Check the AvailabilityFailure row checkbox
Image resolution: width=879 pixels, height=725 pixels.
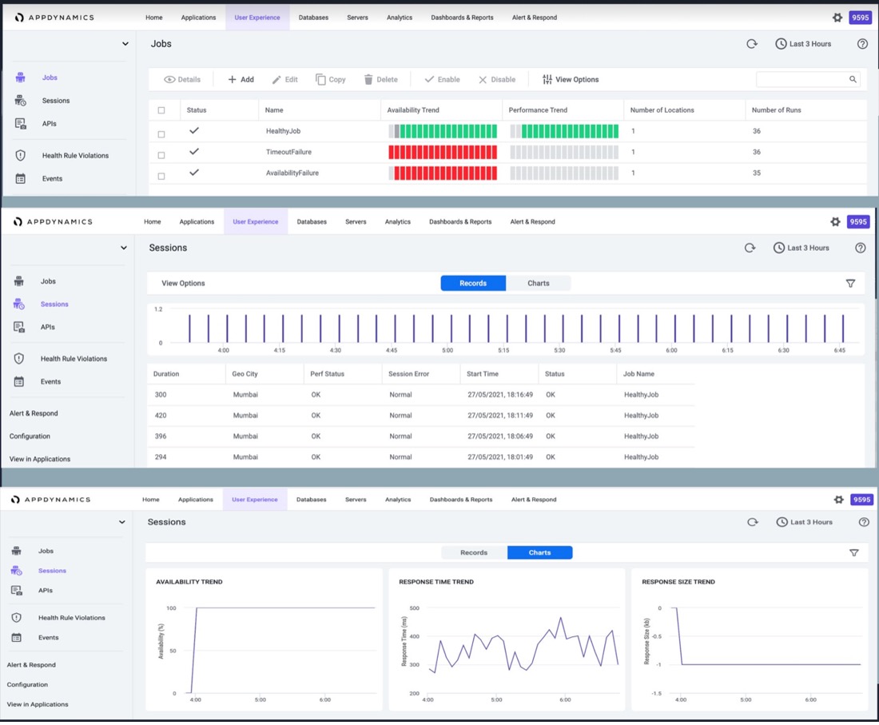[161, 176]
